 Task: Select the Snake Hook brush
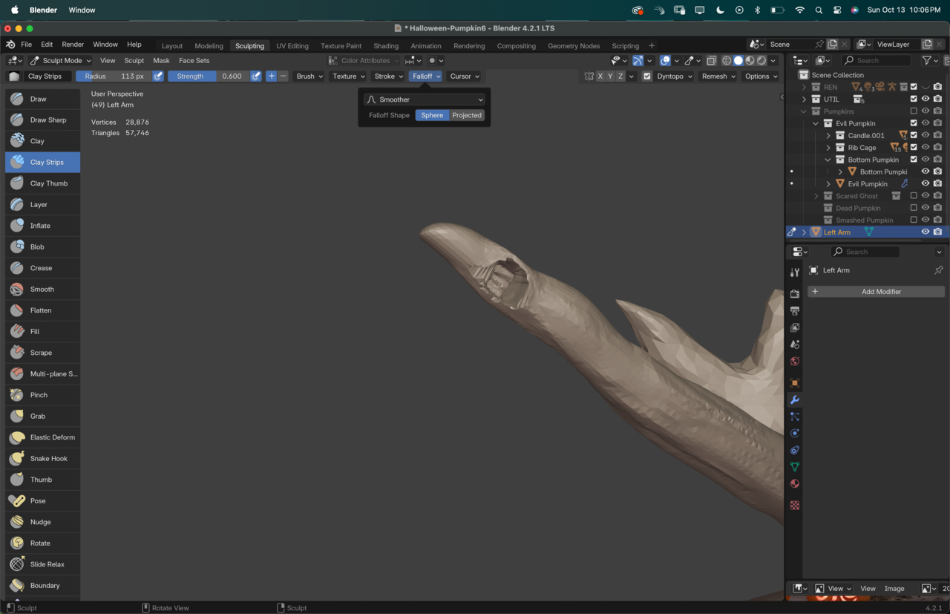pyautogui.click(x=43, y=458)
